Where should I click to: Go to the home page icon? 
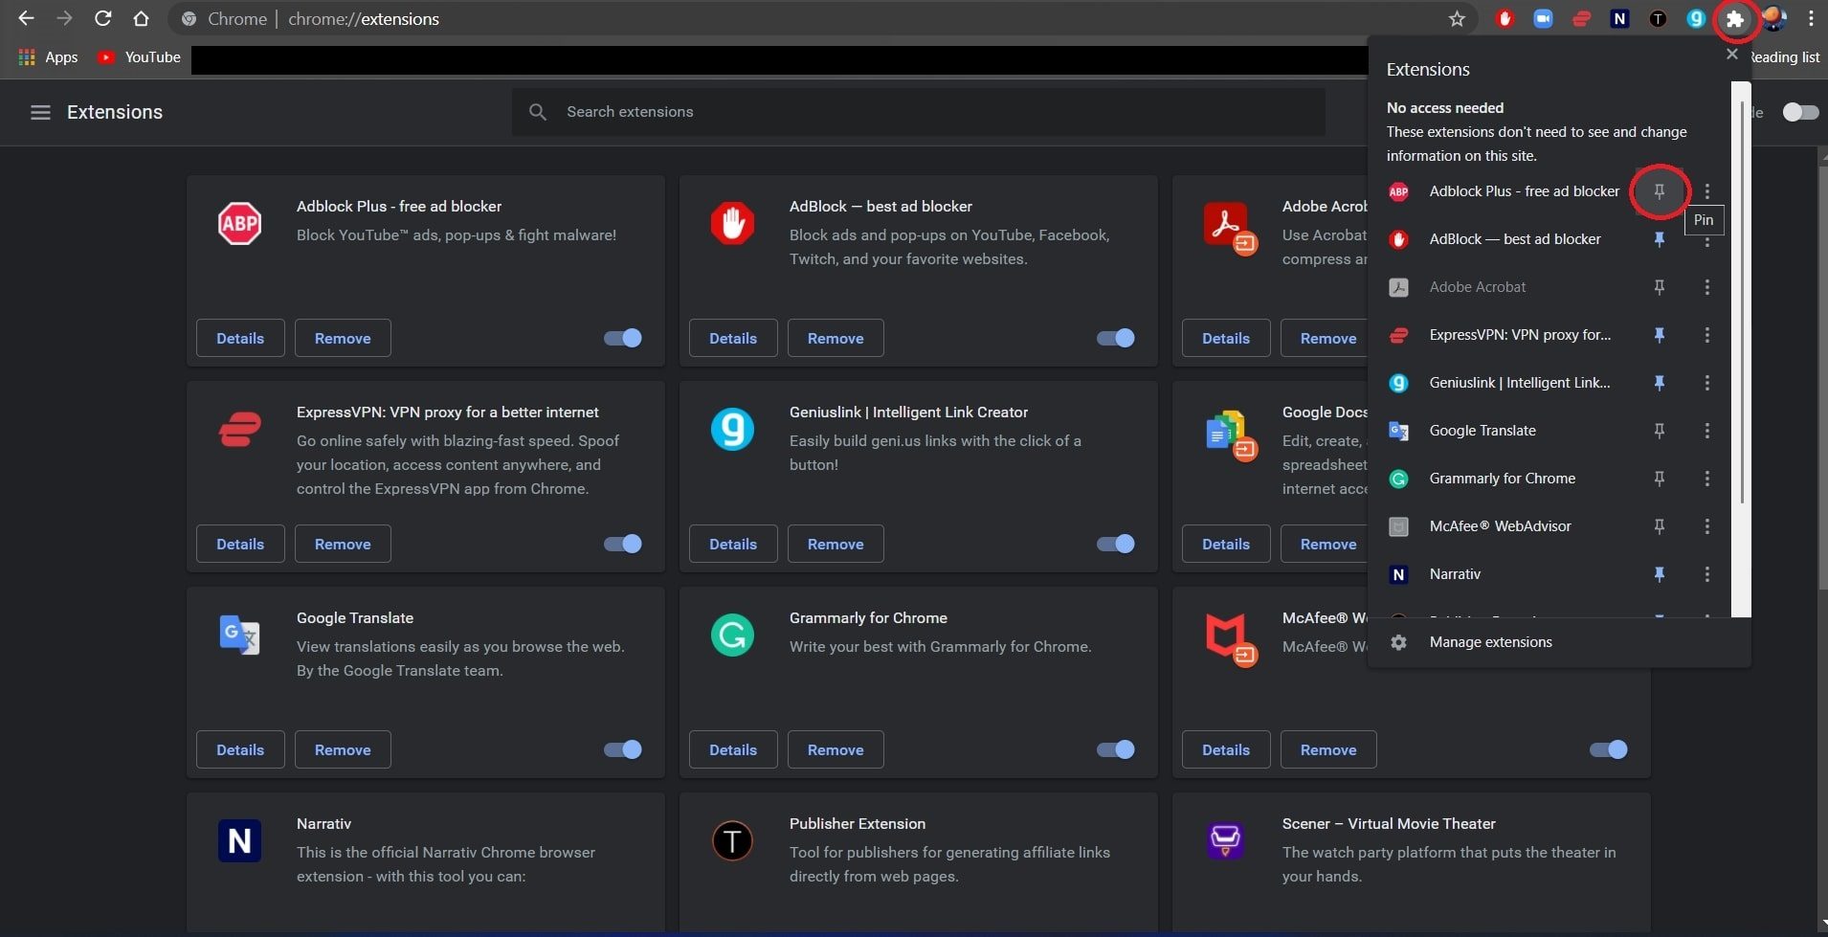[x=141, y=18]
